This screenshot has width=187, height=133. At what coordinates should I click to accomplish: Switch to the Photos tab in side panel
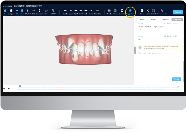coord(154,20)
